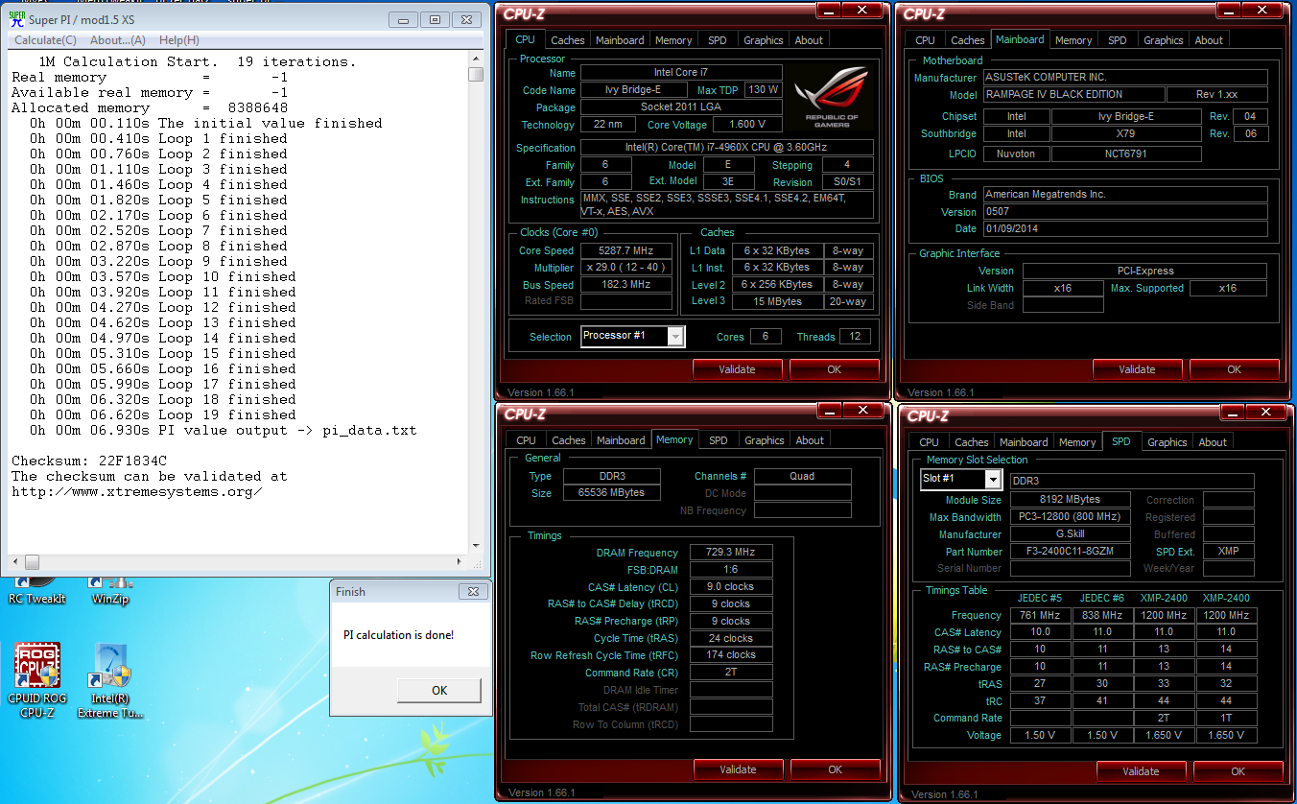Click the Command Rate (CR) 2T field
1297x804 pixels.
(x=730, y=673)
